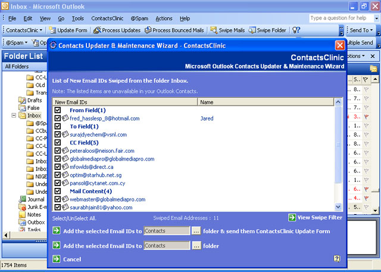
Task: Click the first Contacts folder input field
Action: tap(167, 231)
